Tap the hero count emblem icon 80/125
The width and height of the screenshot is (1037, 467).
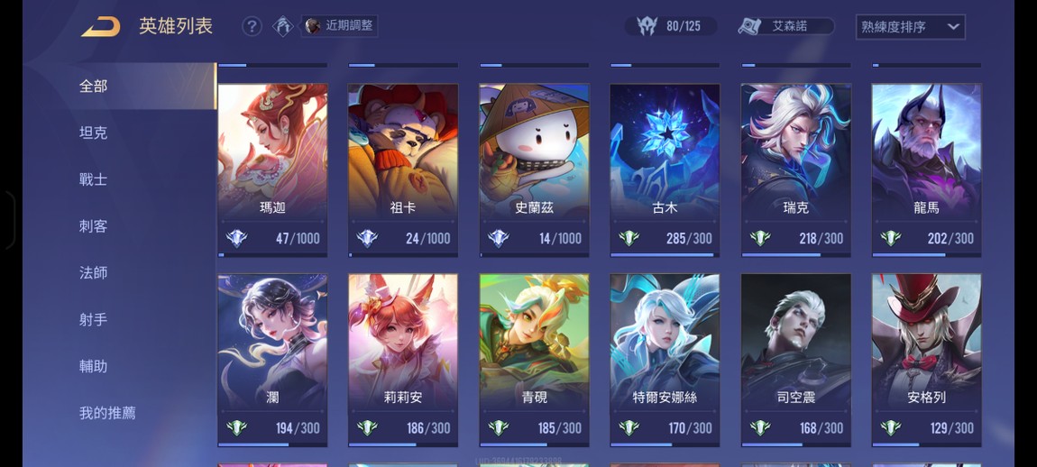click(x=647, y=26)
